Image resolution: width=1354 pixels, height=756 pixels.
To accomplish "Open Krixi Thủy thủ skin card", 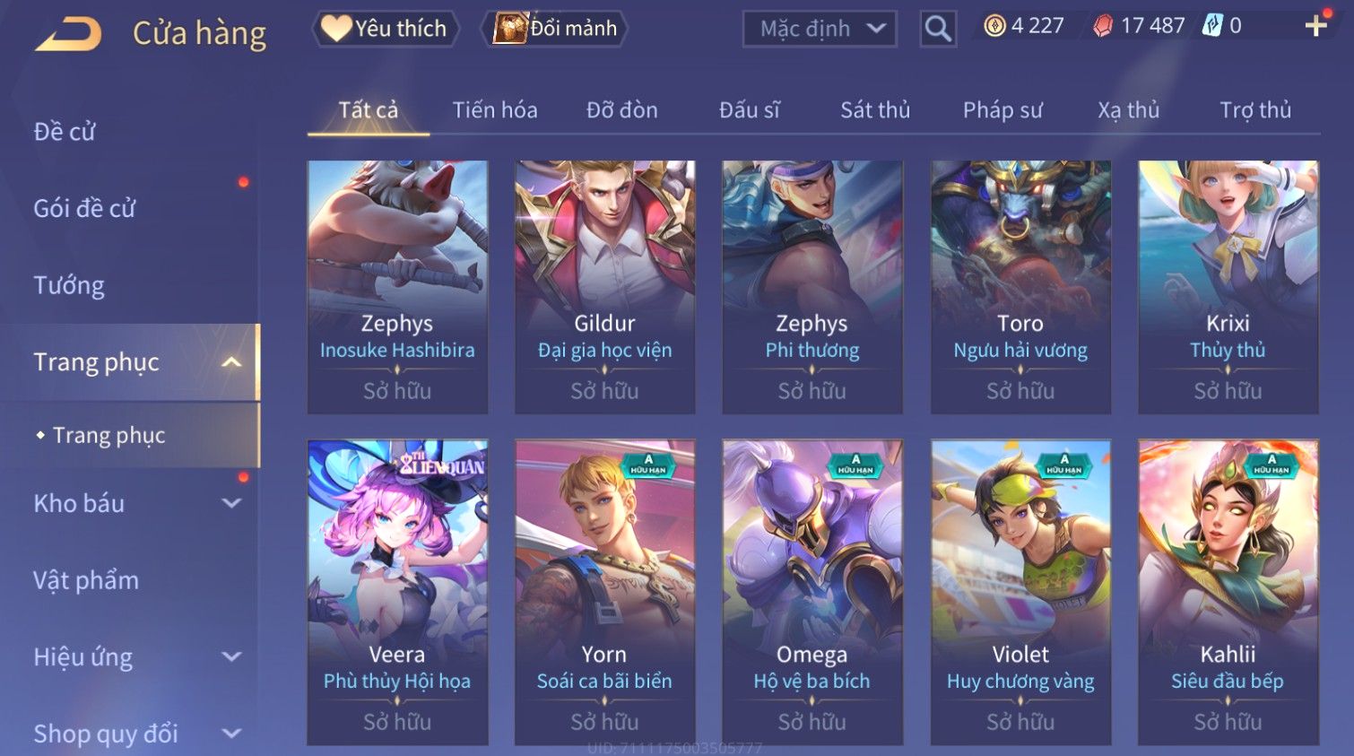I will tap(1228, 287).
